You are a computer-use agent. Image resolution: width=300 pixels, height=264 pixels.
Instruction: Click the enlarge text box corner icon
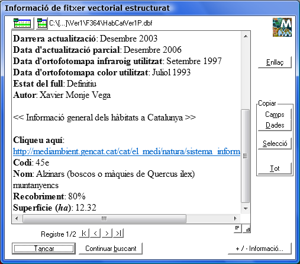[x=247, y=229]
